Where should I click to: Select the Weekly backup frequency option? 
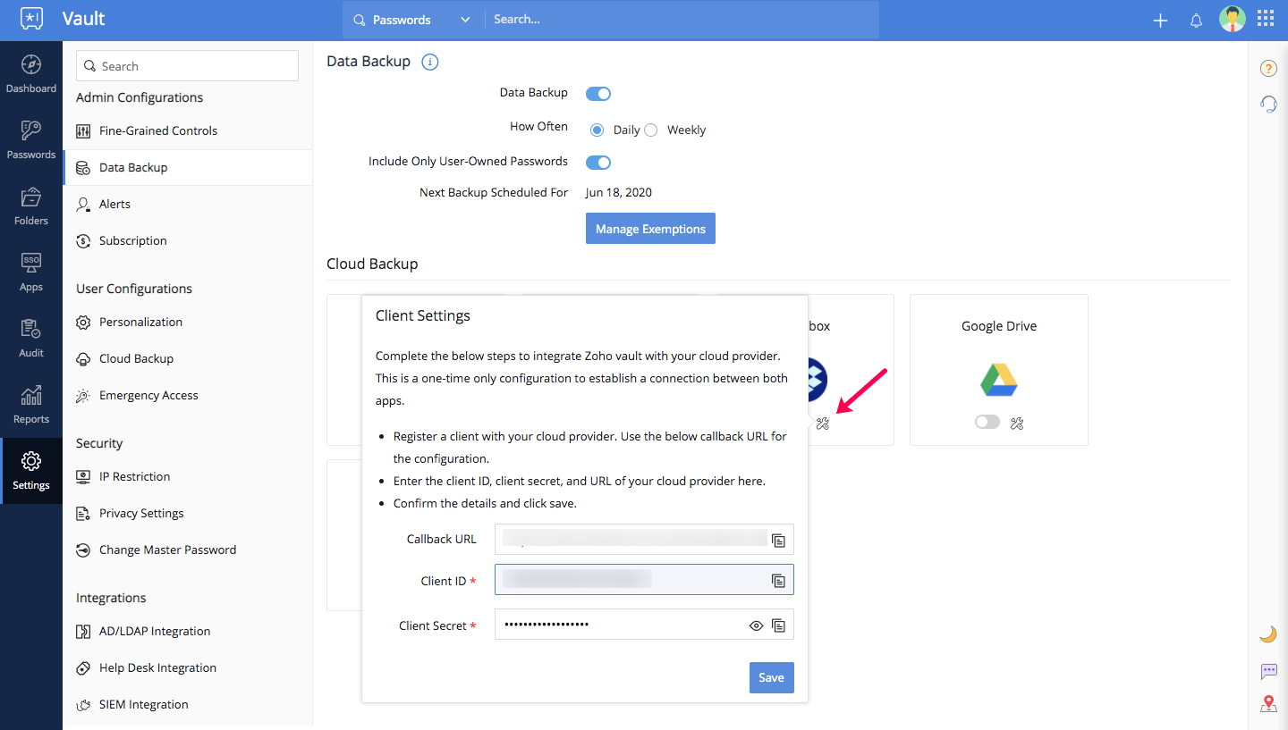[651, 130]
